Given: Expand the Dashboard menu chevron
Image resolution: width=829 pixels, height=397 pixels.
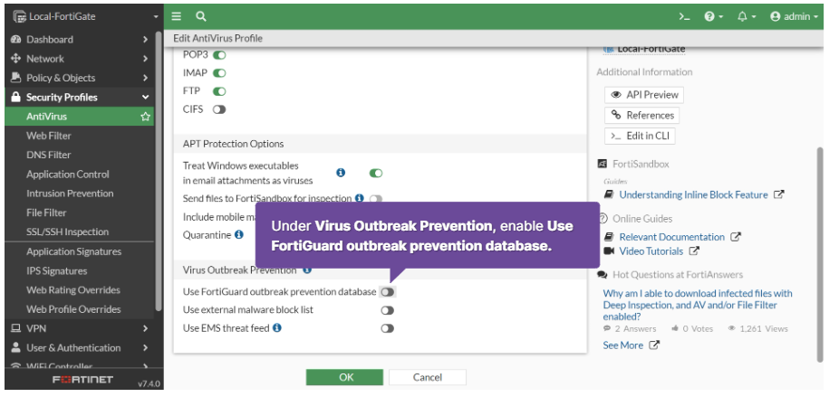Looking at the screenshot, I should pos(145,39).
